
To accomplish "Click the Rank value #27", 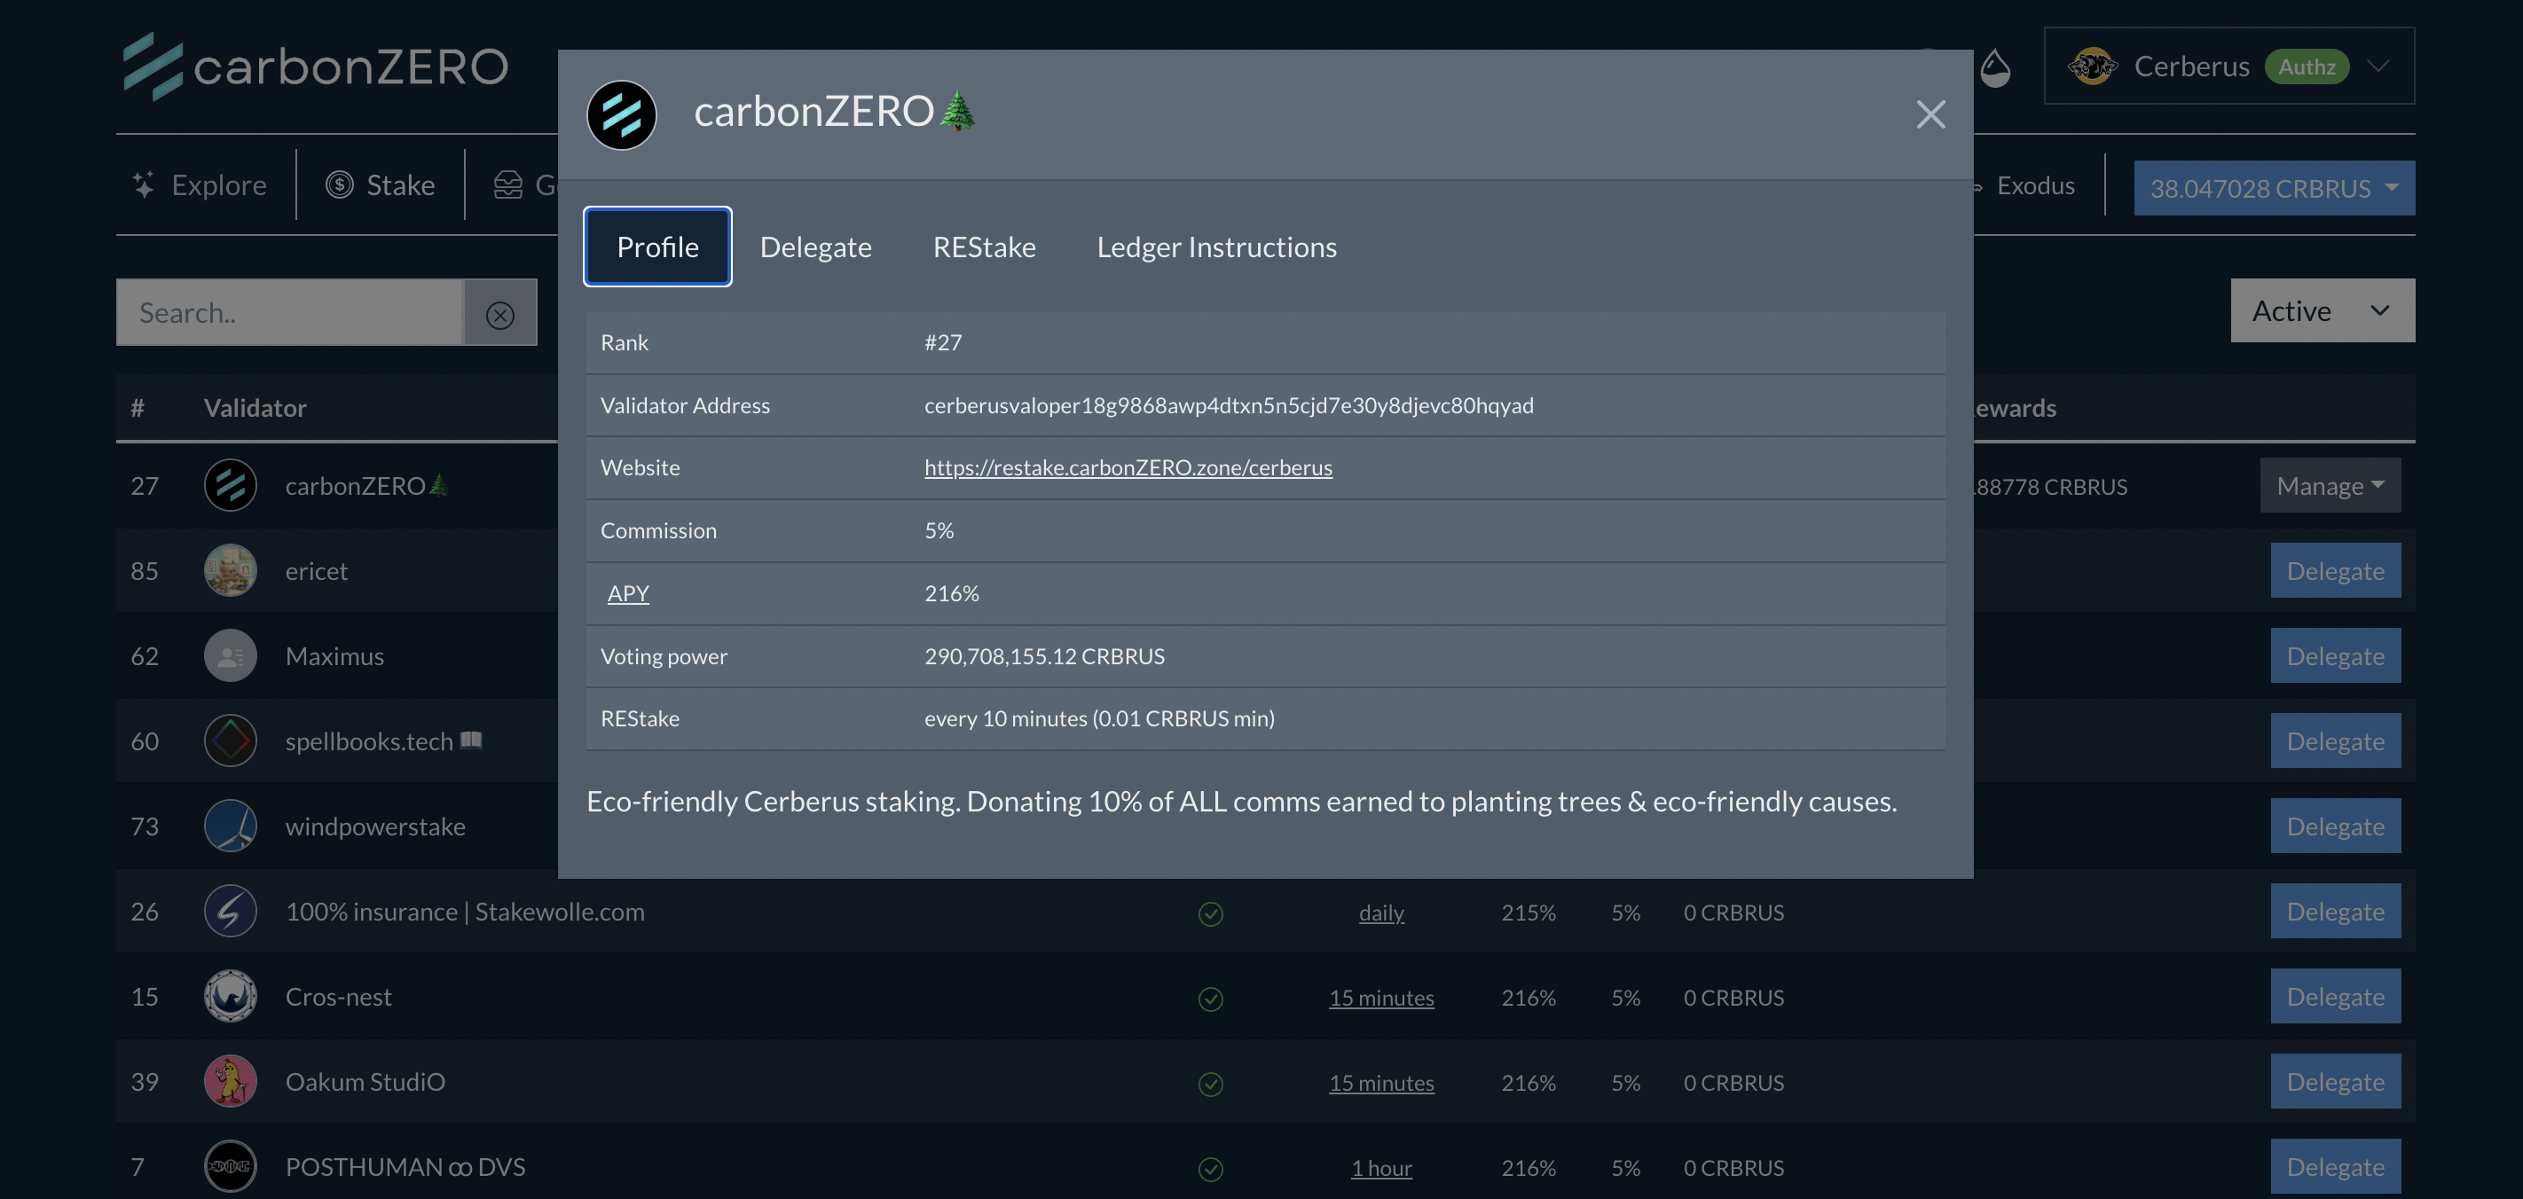I will pyautogui.click(x=943, y=342).
